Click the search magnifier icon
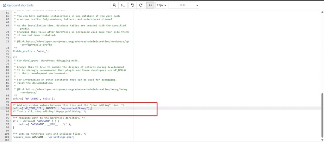The width and height of the screenshot is (324, 146). [x=114, y=5]
